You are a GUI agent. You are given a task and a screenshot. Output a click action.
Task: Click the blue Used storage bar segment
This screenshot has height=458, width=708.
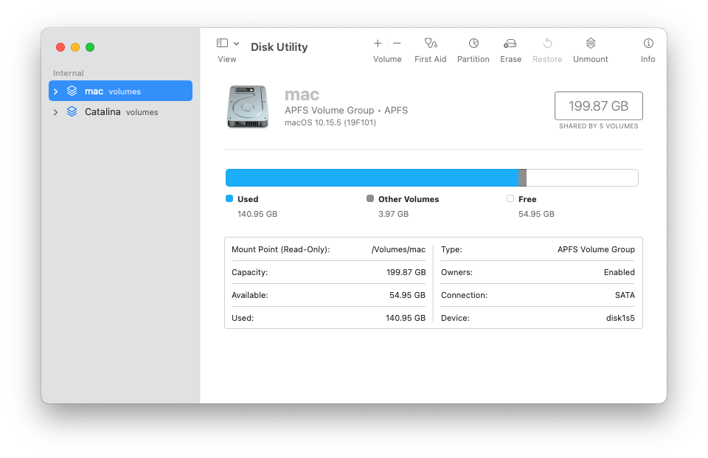point(372,178)
